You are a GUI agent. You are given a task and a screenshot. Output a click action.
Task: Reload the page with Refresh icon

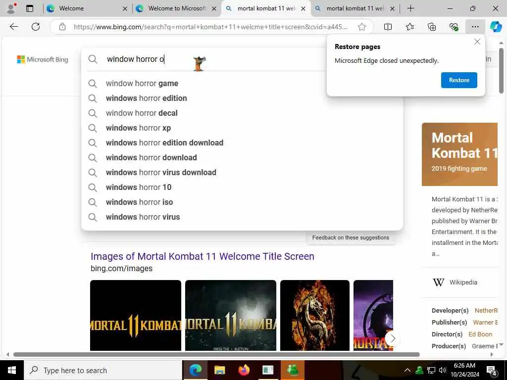[x=36, y=27]
